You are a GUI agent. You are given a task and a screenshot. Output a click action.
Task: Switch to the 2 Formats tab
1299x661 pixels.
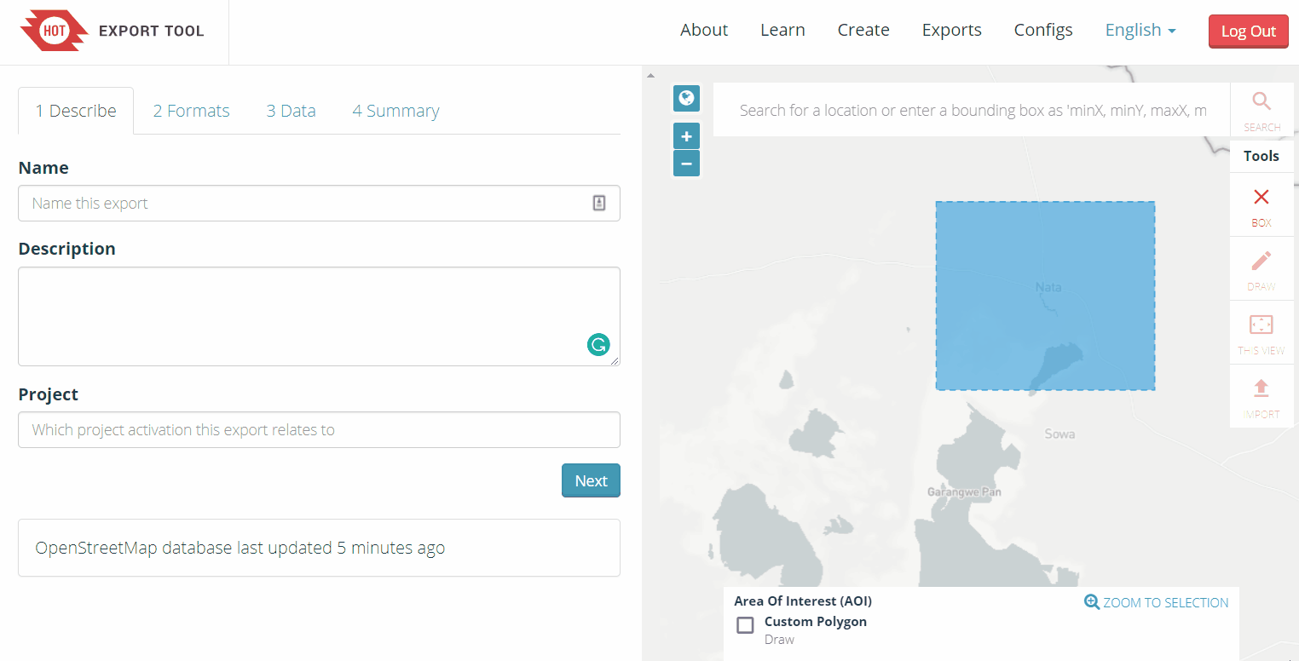pos(192,111)
